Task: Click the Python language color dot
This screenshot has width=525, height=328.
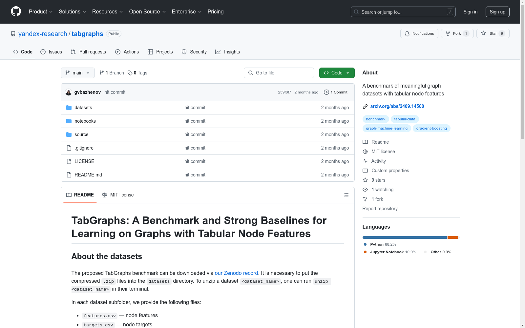Action: click(365, 244)
